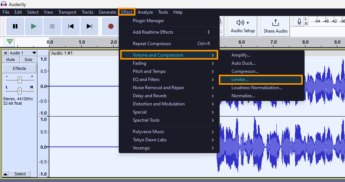Open the File menu
This screenshot has height=182, width=345.
6,12
